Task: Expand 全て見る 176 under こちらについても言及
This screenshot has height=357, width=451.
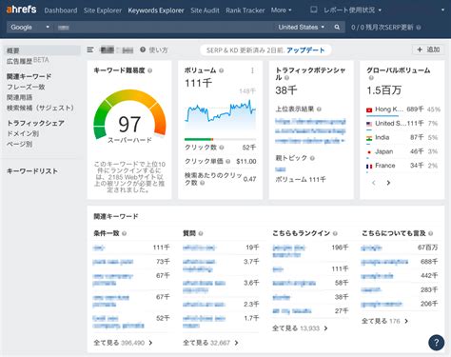Action: pos(384,321)
